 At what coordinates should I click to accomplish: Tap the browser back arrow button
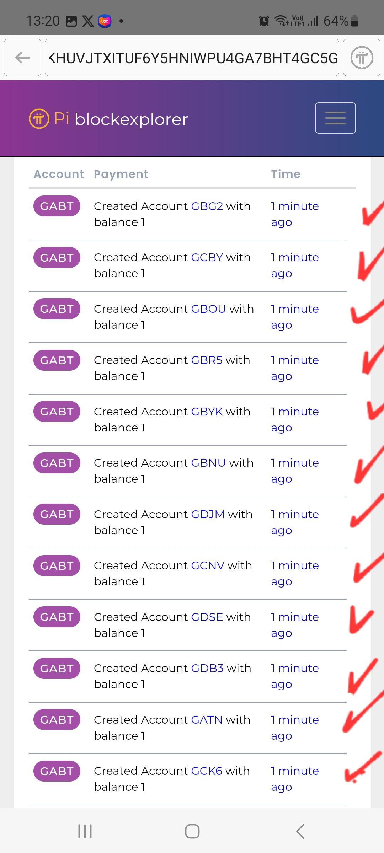click(23, 58)
